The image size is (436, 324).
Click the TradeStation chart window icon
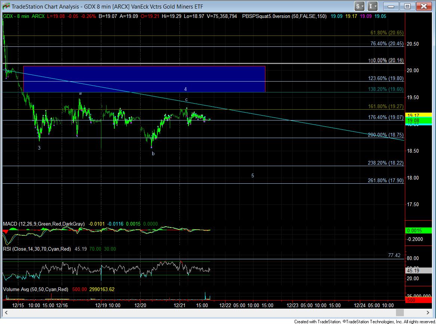point(6,6)
